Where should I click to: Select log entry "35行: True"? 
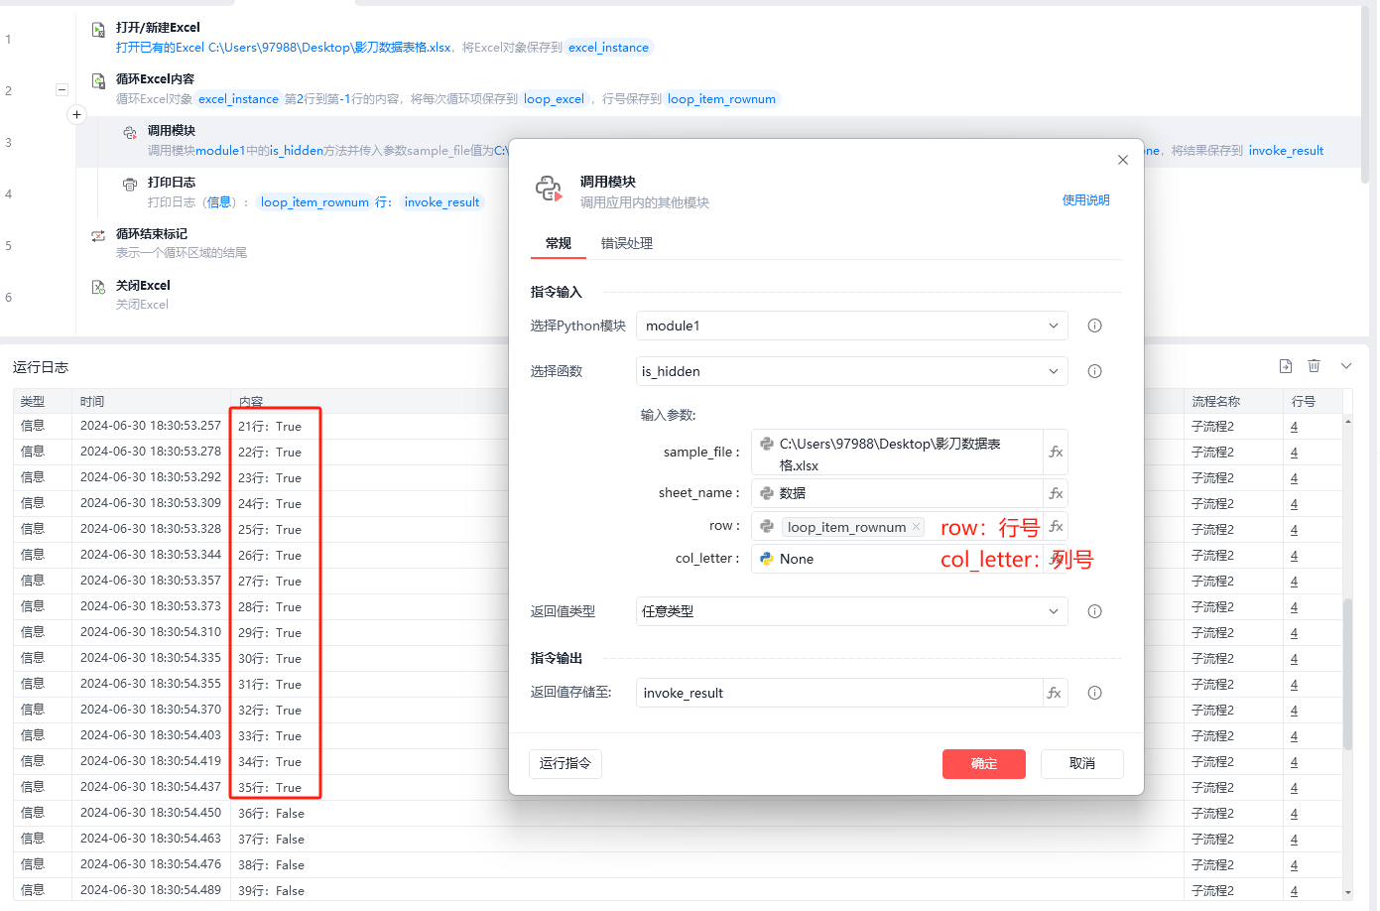[x=270, y=788]
